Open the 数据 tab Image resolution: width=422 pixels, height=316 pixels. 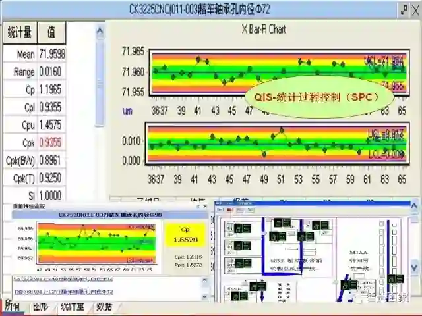click(104, 307)
